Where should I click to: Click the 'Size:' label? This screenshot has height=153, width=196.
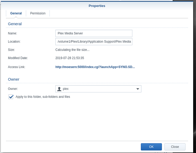click(11, 50)
